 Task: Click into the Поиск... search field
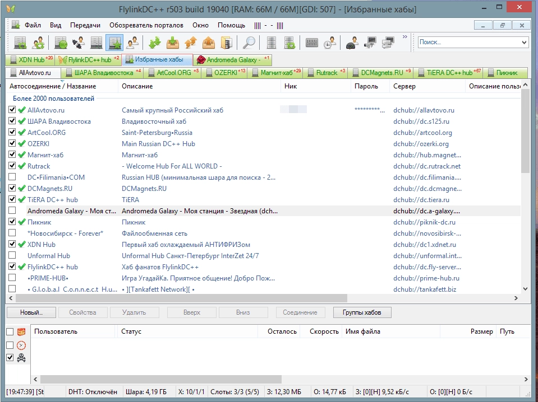click(x=468, y=43)
